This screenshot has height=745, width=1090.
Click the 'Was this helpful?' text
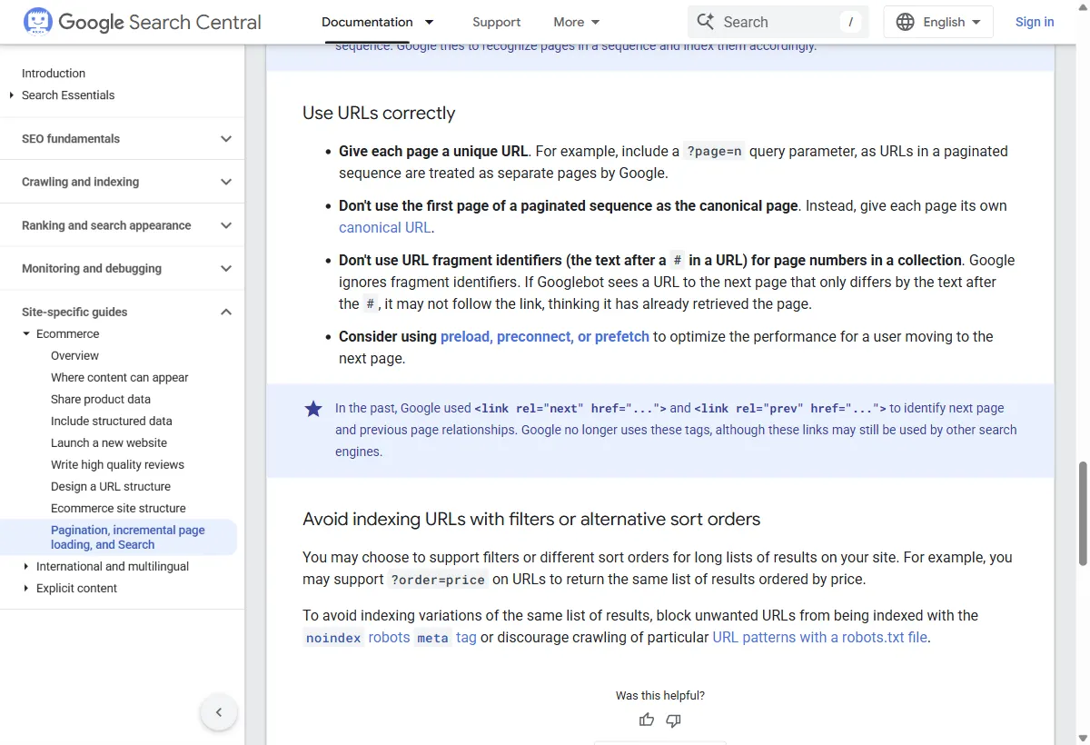click(660, 696)
